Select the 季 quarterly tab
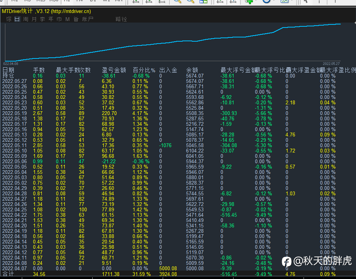Viewport: 356px width, 279px height. click(x=42, y=19)
